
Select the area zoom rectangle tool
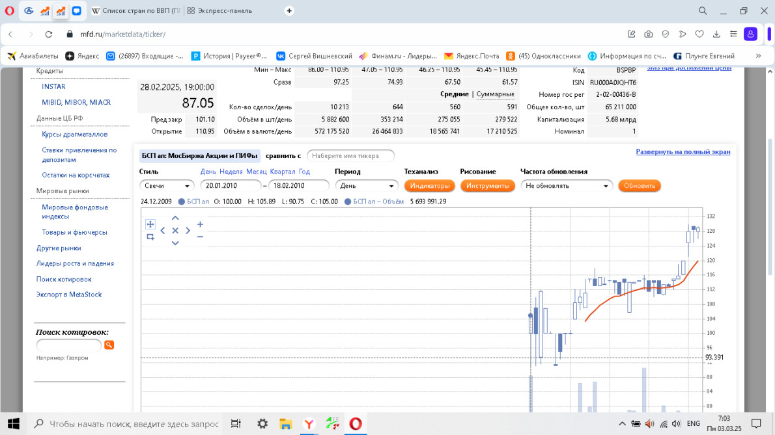[150, 237]
